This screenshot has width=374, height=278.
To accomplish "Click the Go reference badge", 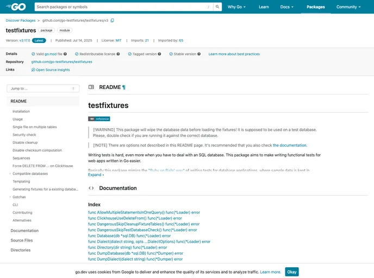I will click(x=99, y=119).
